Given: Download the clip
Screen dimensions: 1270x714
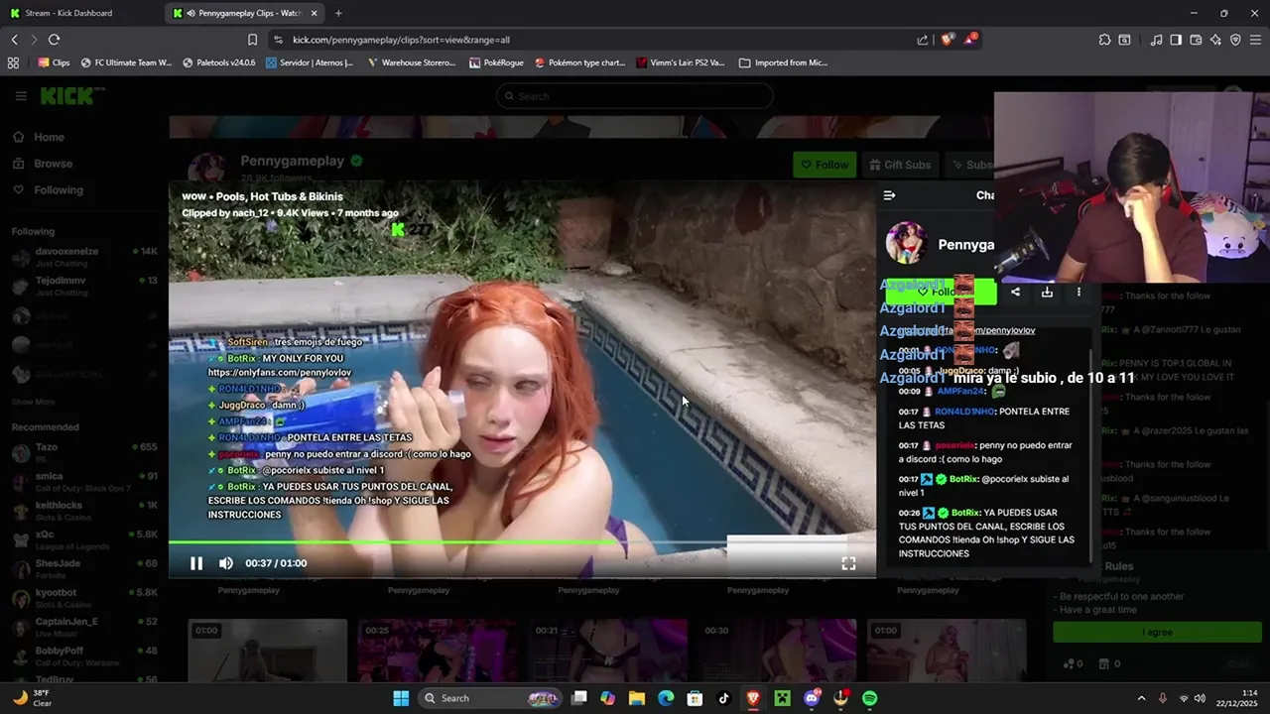Looking at the screenshot, I should pos(1047,292).
